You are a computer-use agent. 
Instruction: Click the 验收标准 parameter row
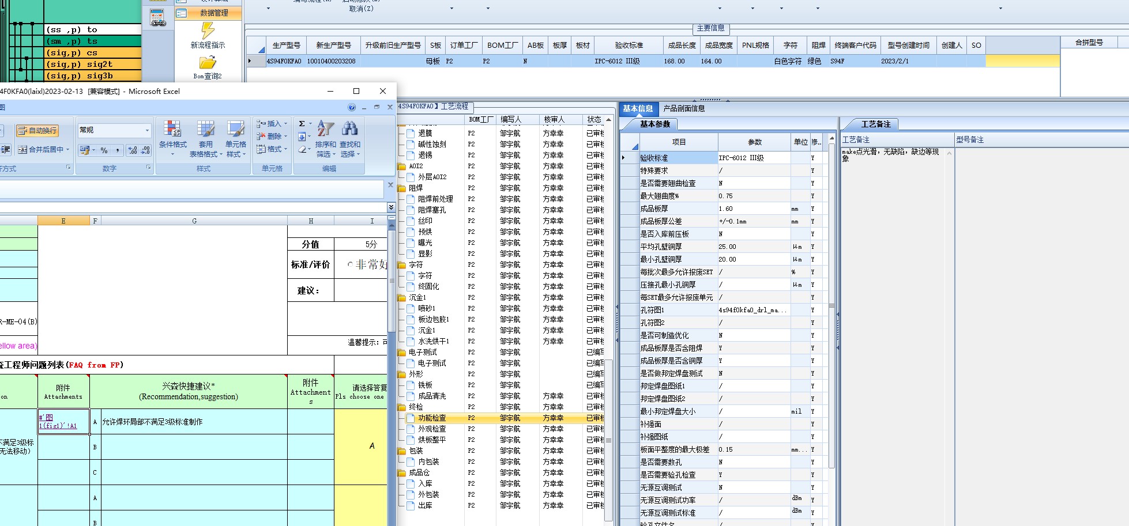(723, 158)
